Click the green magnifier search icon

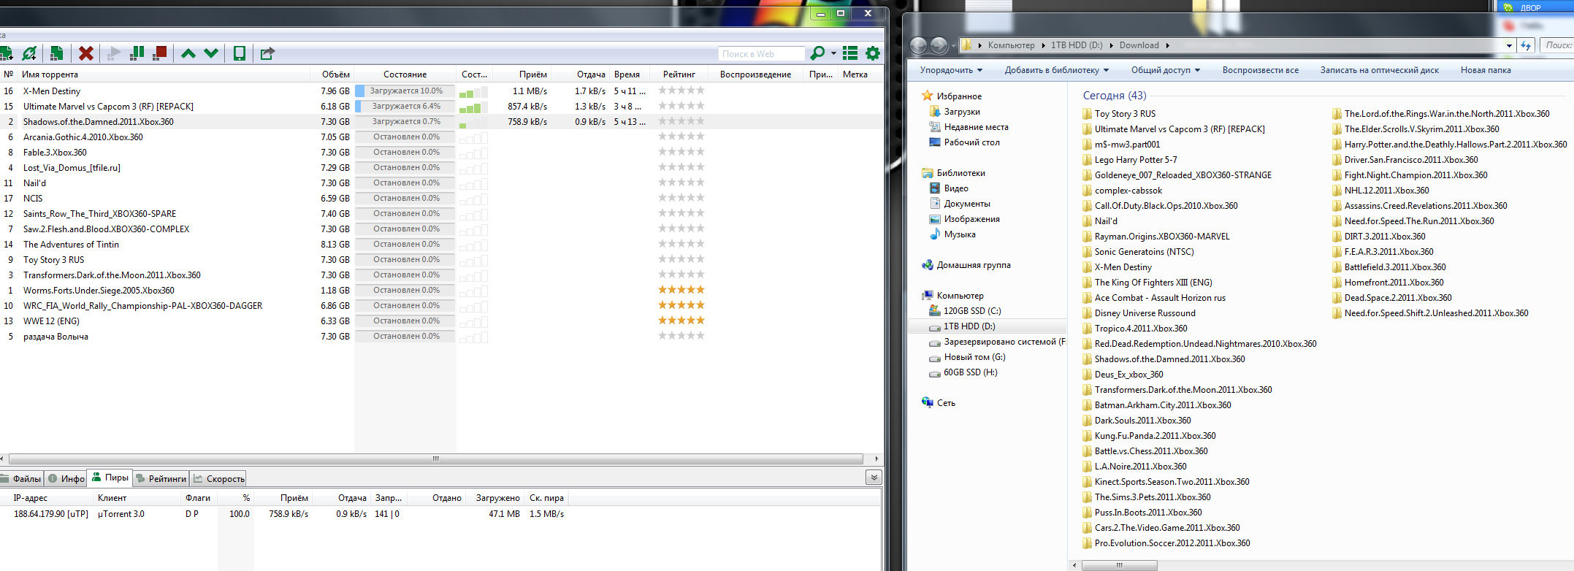tap(817, 53)
